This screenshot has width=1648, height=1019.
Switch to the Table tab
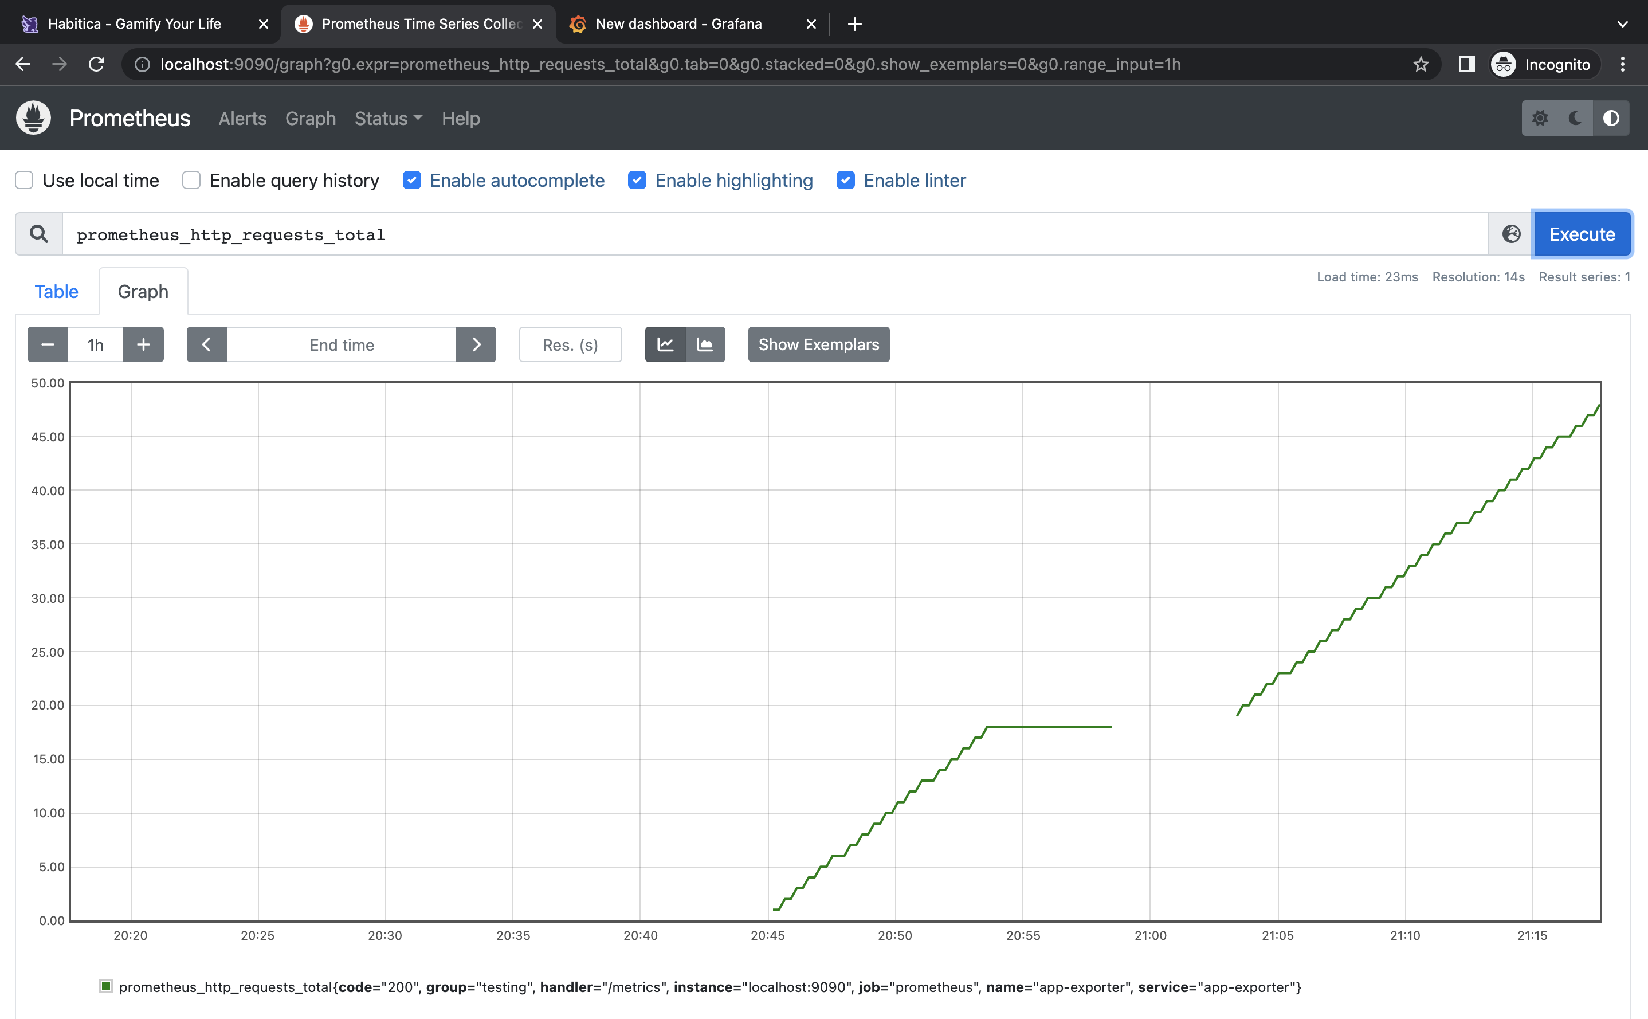(57, 291)
